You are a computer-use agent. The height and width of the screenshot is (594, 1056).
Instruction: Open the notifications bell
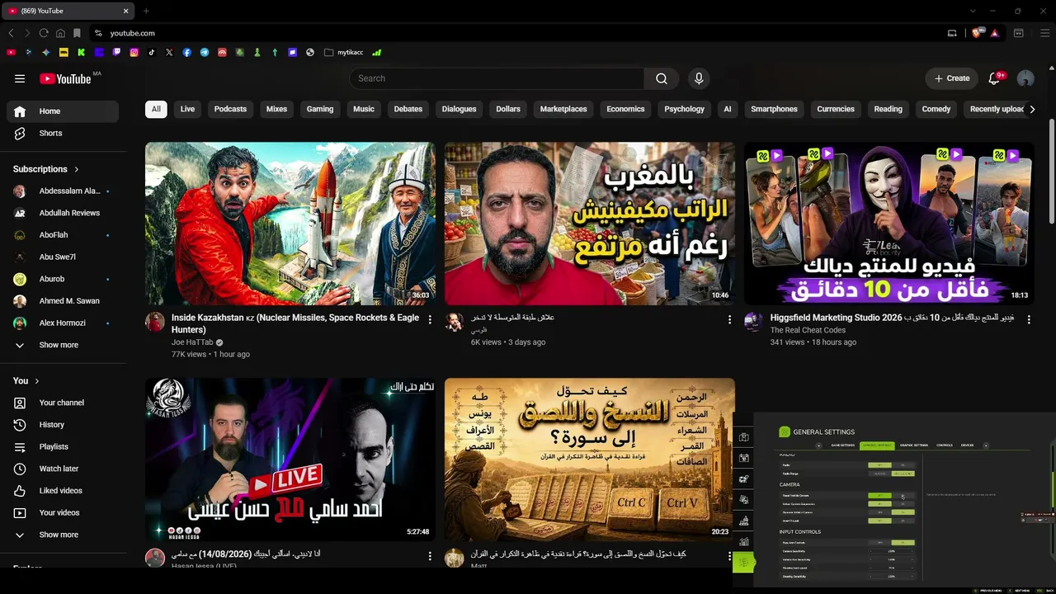(x=994, y=78)
